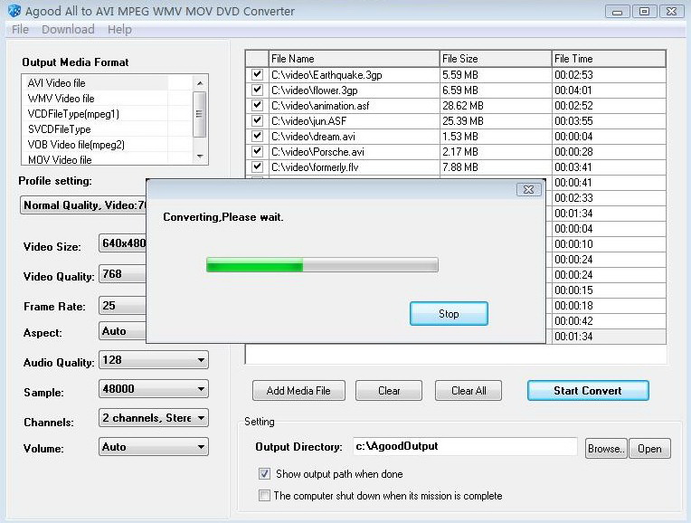Open the Help menu
This screenshot has height=523, width=691.
click(x=119, y=30)
